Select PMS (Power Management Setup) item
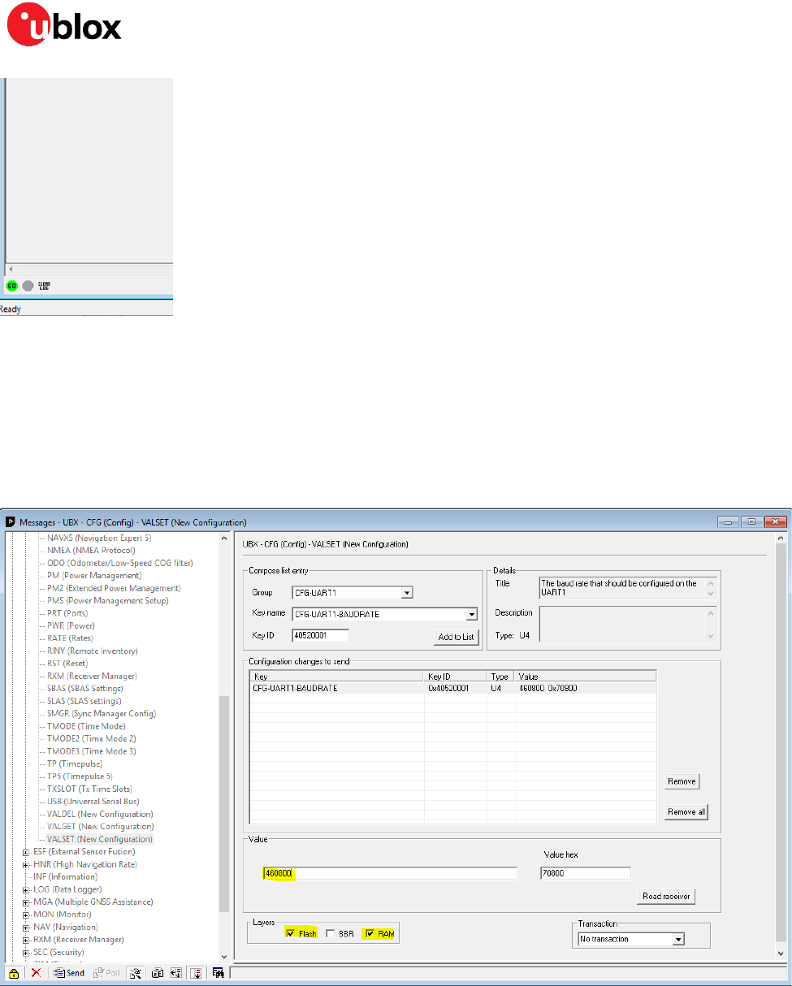Image resolution: width=792 pixels, height=986 pixels. 107,601
